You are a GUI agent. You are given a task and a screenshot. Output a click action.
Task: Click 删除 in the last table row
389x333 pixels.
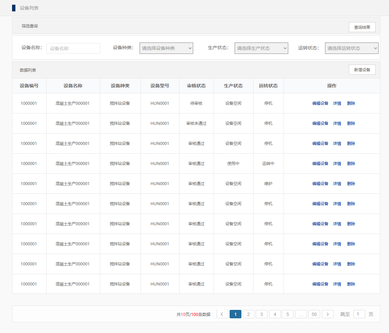click(351, 284)
